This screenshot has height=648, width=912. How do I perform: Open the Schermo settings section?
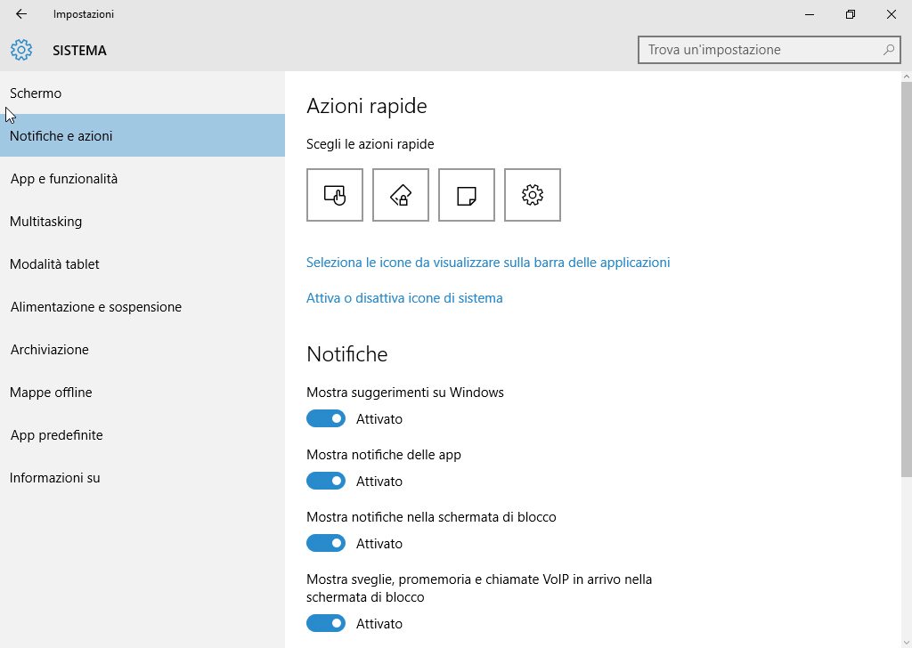click(36, 93)
